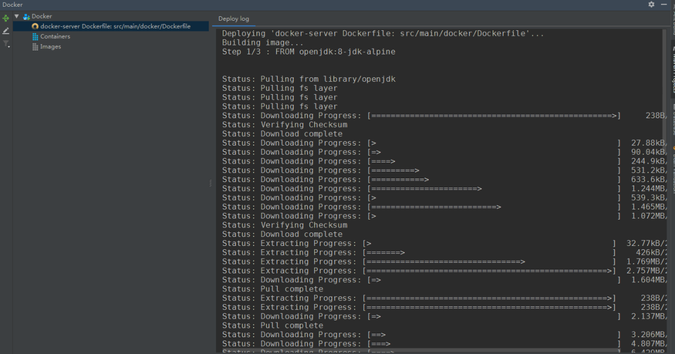Click the 90.04kB downloading progress line
Viewport: 675px width, 354px height.
(x=444, y=152)
